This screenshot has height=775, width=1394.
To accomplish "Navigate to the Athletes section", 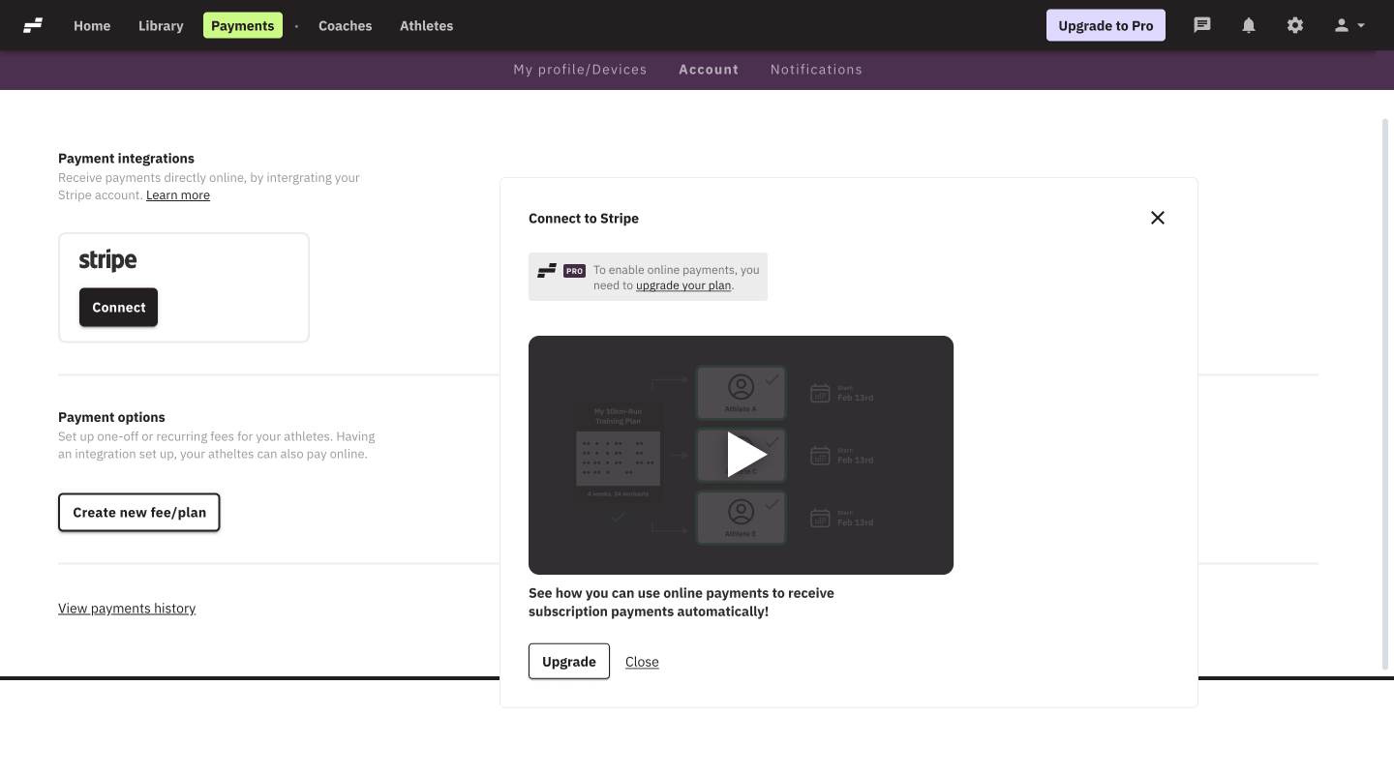I will (426, 25).
